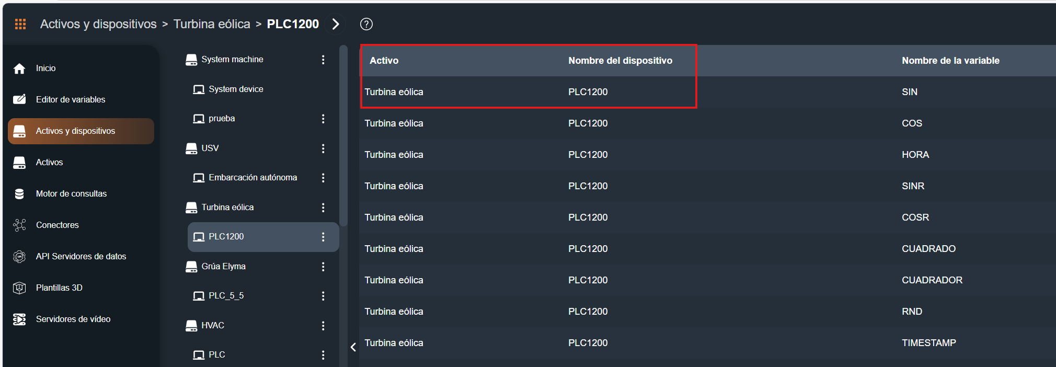Select Activos in the left sidebar
The height and width of the screenshot is (367, 1056).
pyautogui.click(x=49, y=163)
